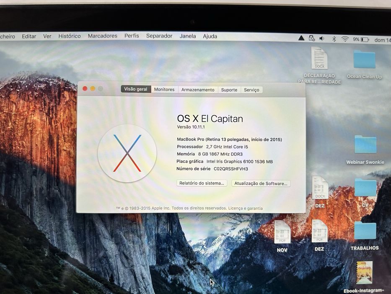Open the volume speaker menu bar icon
391x294 pixels.
pos(322,39)
